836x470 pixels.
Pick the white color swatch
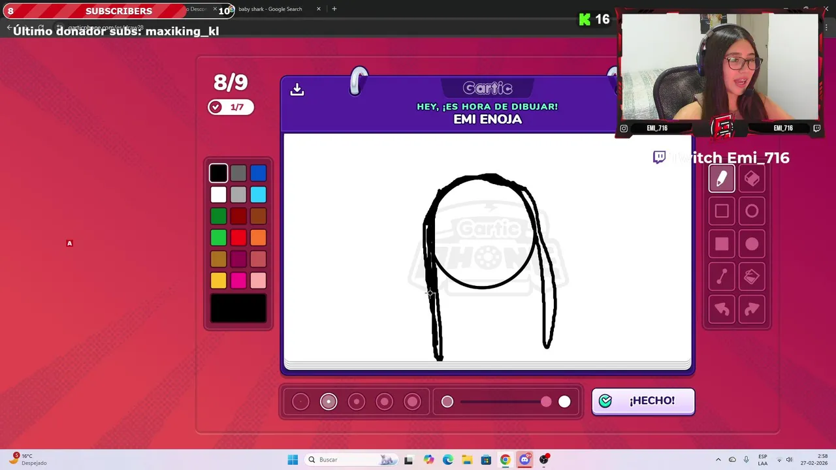pos(219,195)
